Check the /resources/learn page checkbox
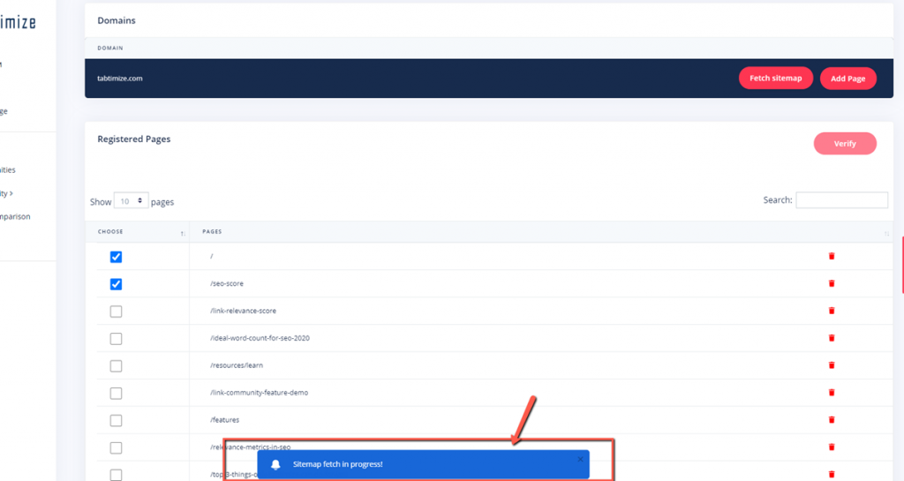This screenshot has width=904, height=481. pyautogui.click(x=116, y=365)
